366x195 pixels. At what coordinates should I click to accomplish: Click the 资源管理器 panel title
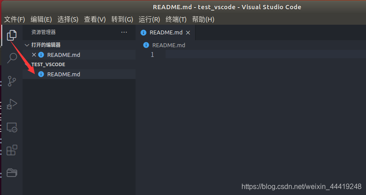click(x=44, y=32)
